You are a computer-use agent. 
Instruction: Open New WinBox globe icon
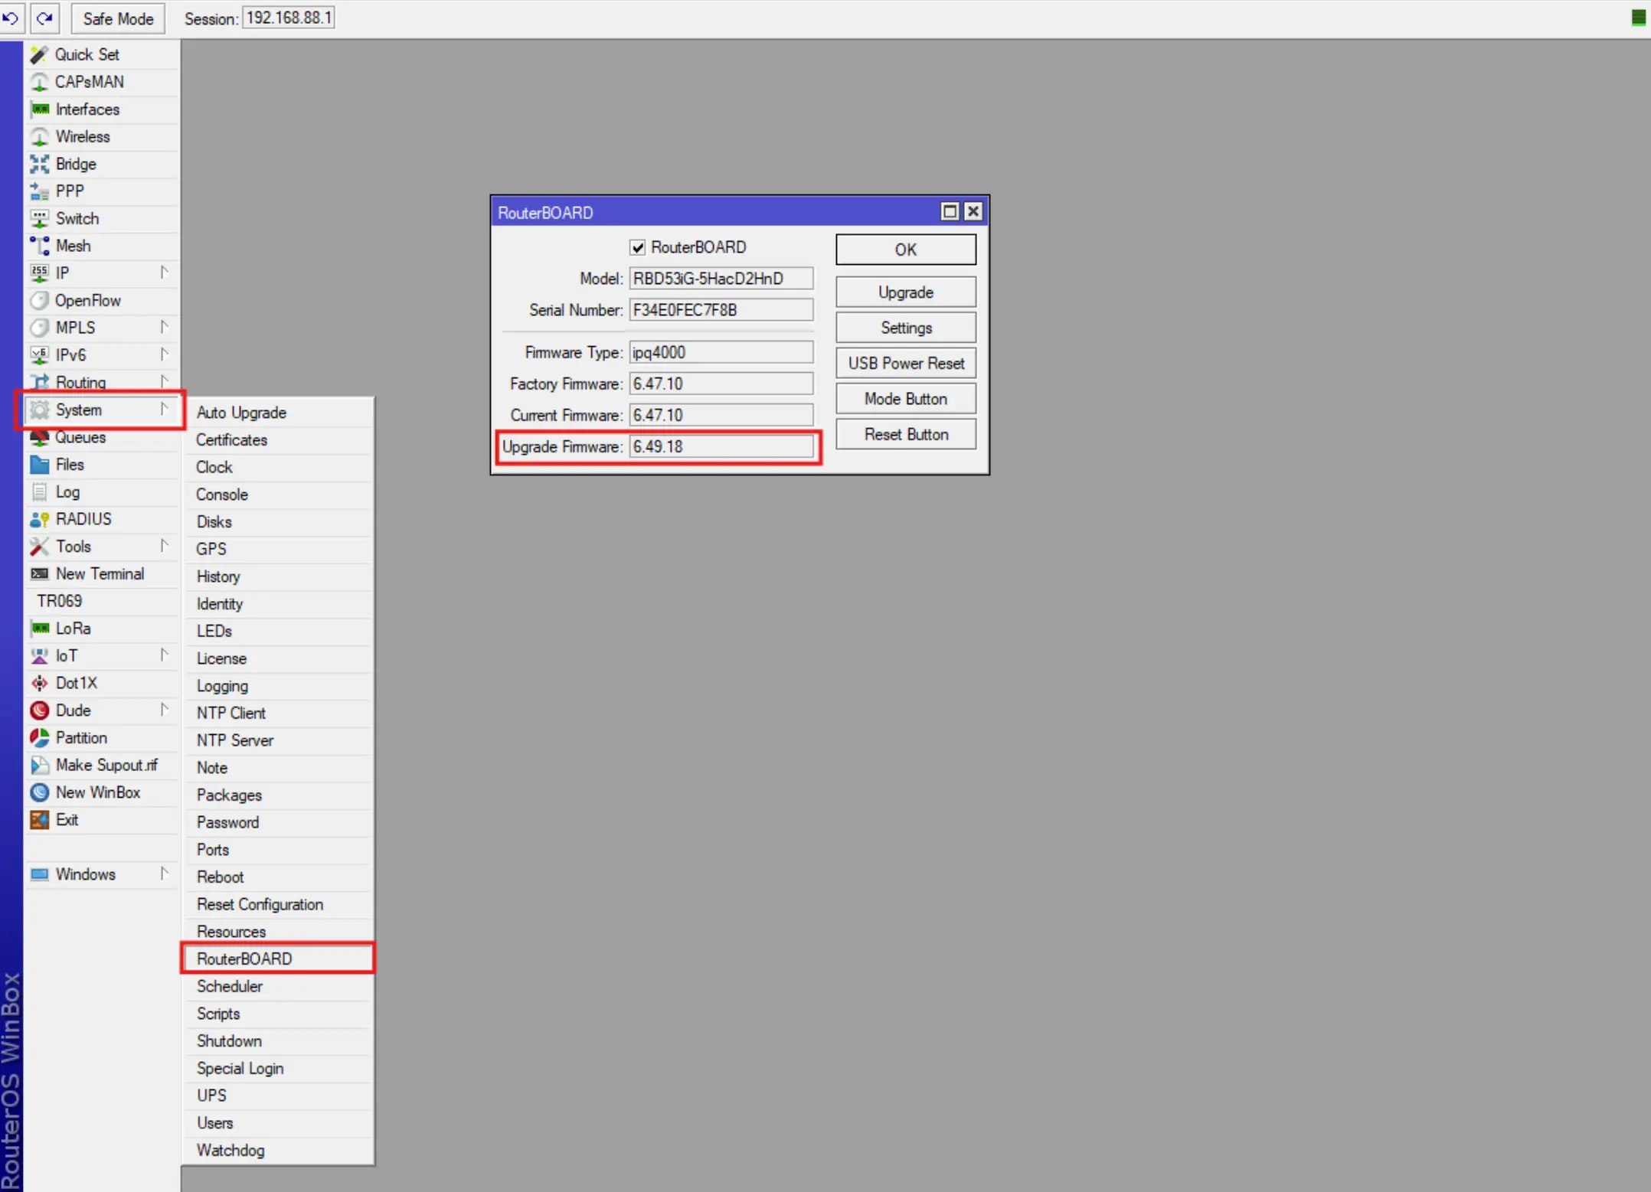[39, 792]
